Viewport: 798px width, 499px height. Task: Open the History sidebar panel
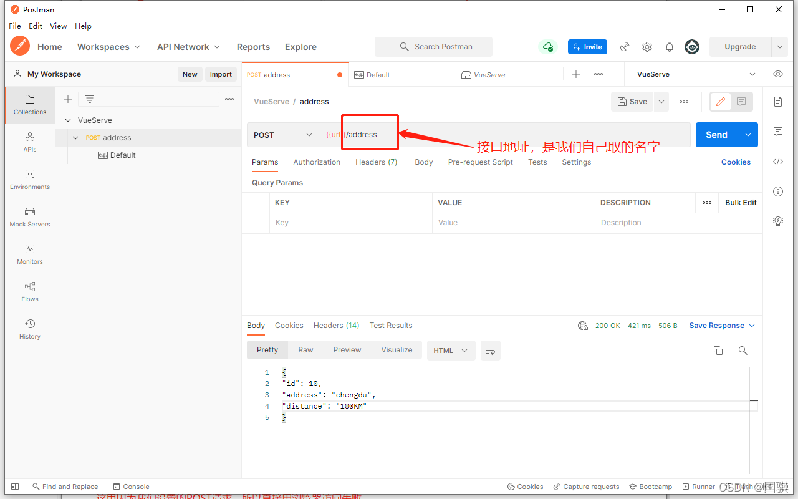point(30,329)
